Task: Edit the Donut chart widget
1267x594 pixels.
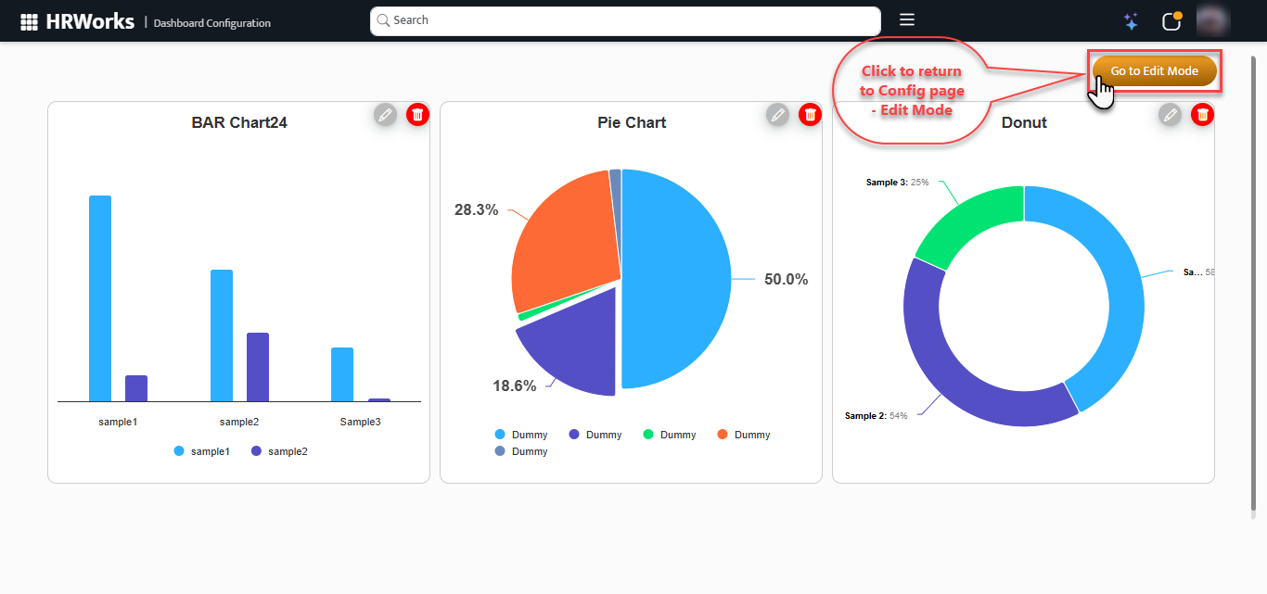Action: click(x=1170, y=114)
